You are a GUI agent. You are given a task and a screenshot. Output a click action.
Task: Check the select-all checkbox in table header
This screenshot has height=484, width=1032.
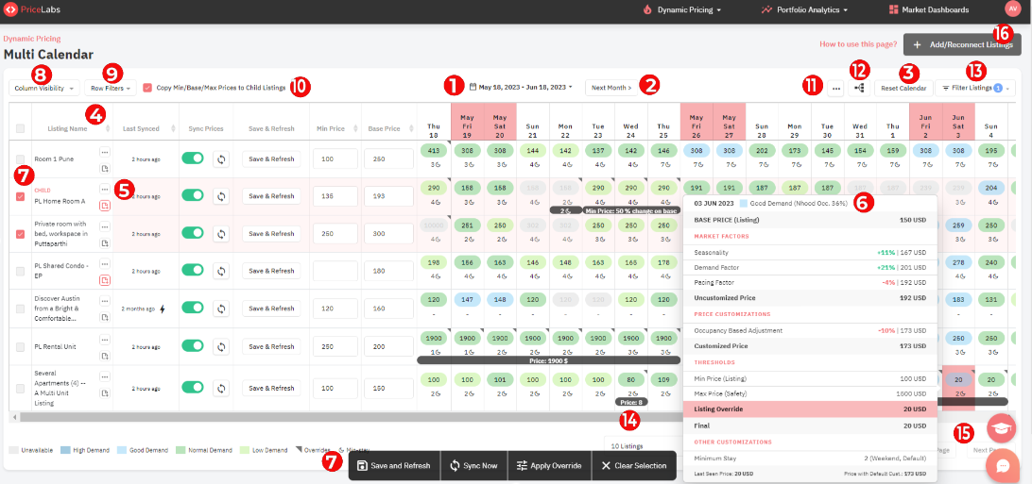(x=21, y=128)
